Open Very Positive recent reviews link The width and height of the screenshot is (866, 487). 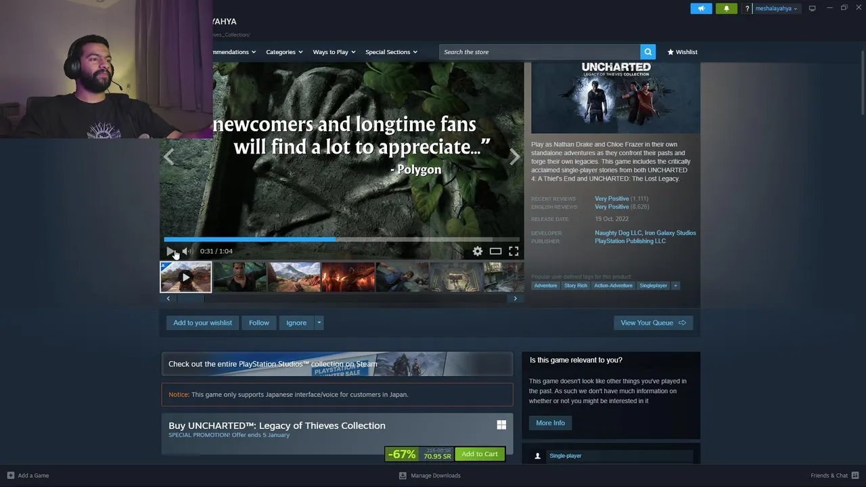(612, 199)
